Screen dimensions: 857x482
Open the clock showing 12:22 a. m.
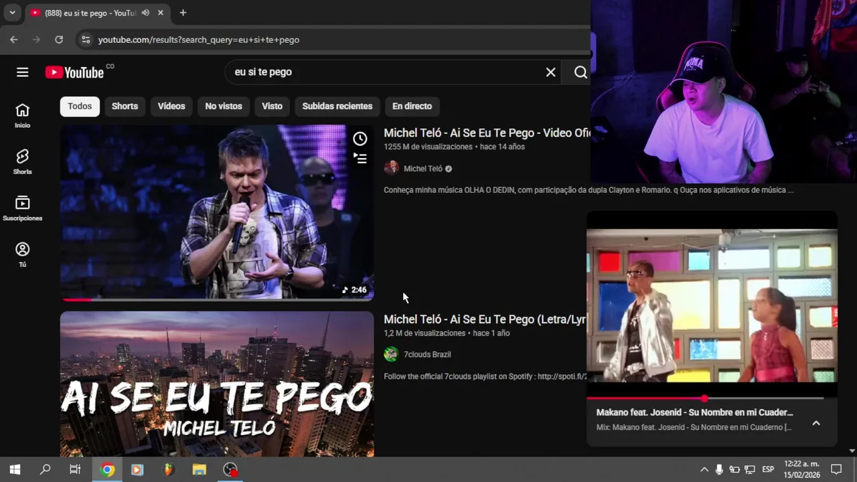pos(801,469)
